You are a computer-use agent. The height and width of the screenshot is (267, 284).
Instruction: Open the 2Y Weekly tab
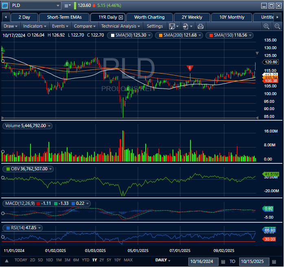click(192, 17)
